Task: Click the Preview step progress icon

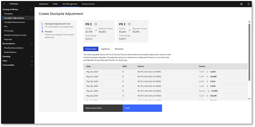Action: point(42,32)
